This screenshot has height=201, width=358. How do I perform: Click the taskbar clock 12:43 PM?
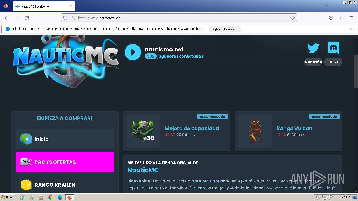[344, 197]
